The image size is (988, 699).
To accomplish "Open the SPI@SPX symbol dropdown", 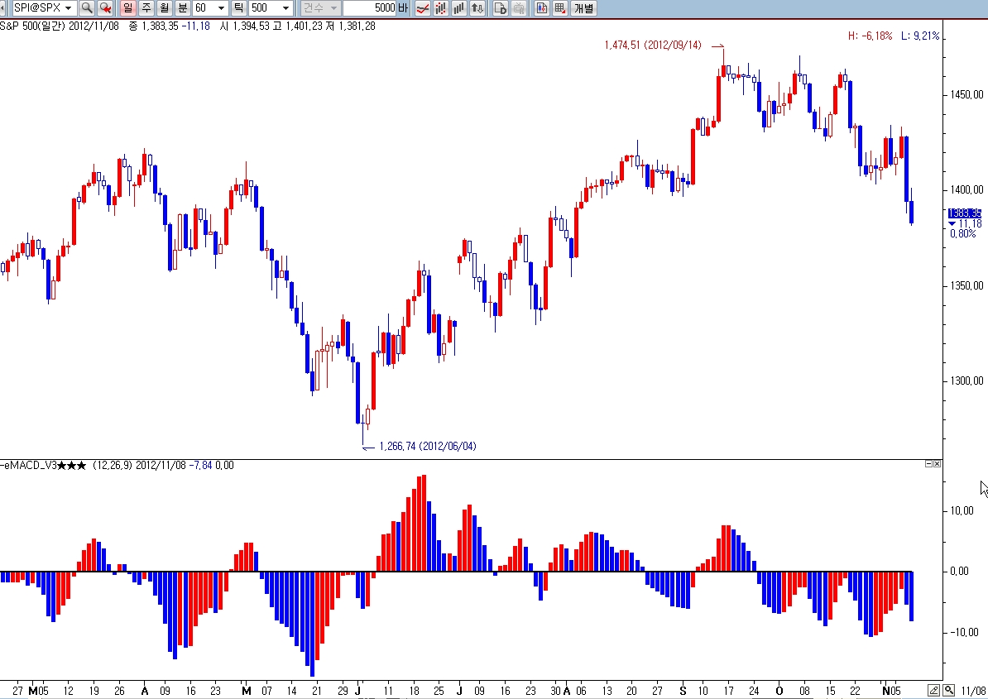I will point(67,8).
